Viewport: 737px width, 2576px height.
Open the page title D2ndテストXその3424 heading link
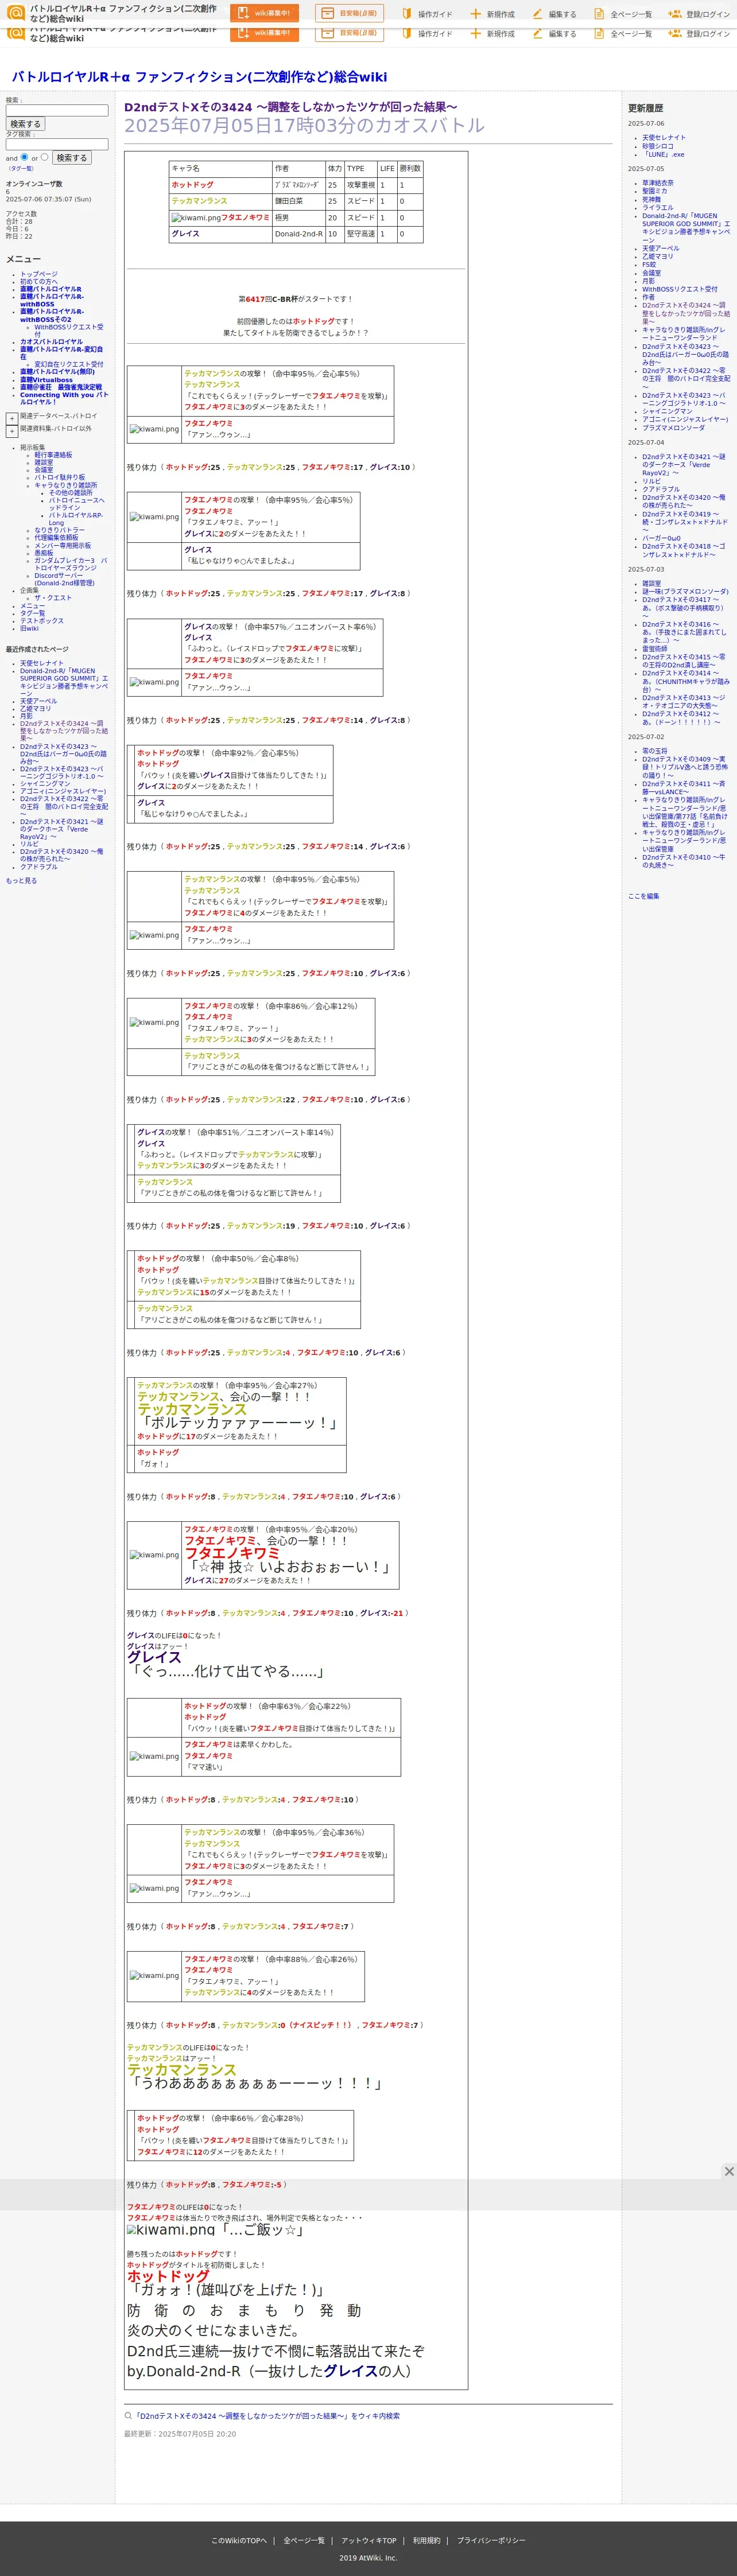(290, 107)
